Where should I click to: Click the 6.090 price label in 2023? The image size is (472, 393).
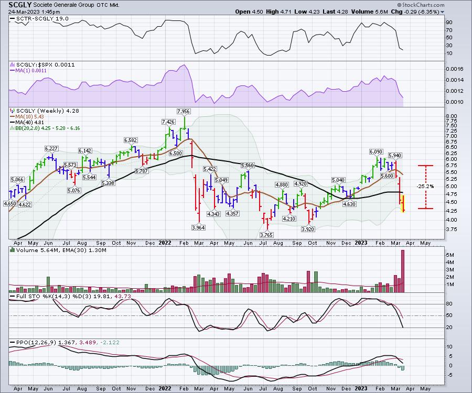376,152
